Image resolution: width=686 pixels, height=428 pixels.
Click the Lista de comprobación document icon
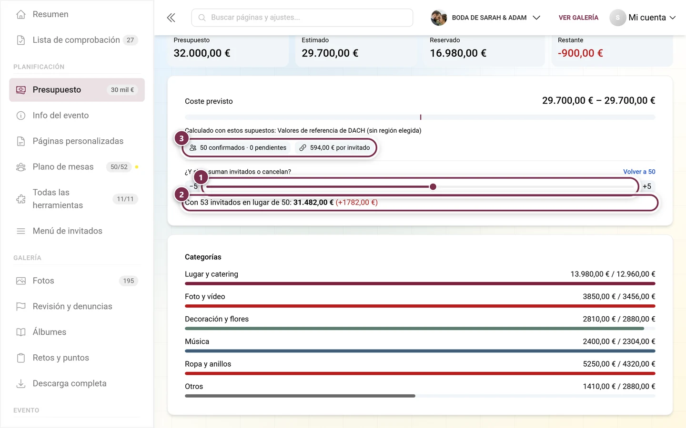[x=21, y=40]
